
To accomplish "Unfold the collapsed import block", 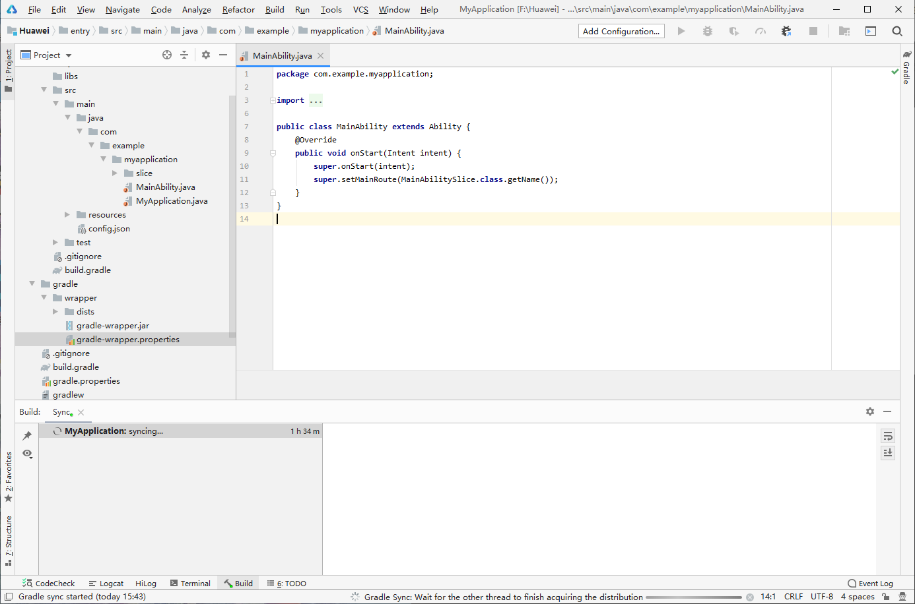I will point(273,100).
